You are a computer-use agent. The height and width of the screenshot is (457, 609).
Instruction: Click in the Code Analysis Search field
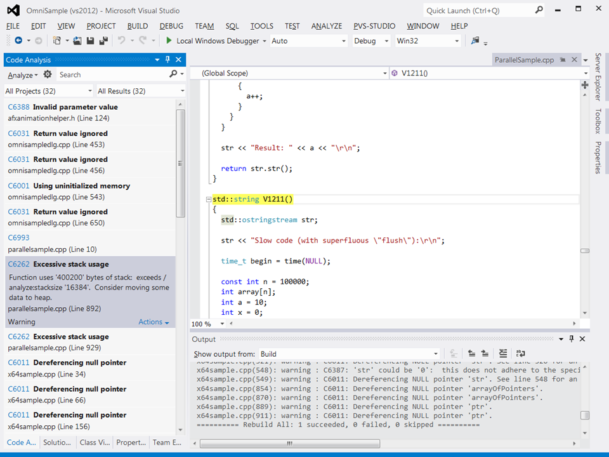point(113,75)
